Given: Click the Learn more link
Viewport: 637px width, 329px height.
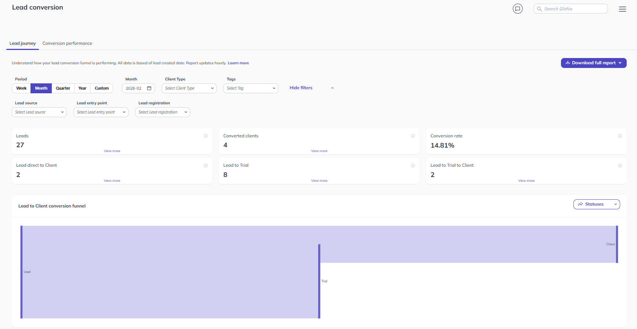Looking at the screenshot, I should 238,63.
